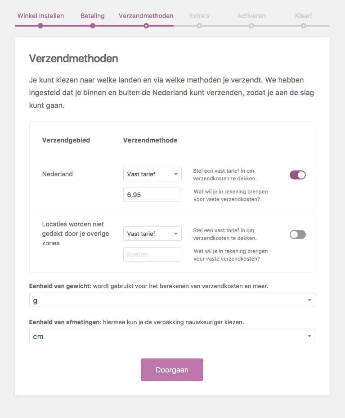
Task: Expand the Eenheid van gewicht dropdown
Action: click(x=172, y=300)
